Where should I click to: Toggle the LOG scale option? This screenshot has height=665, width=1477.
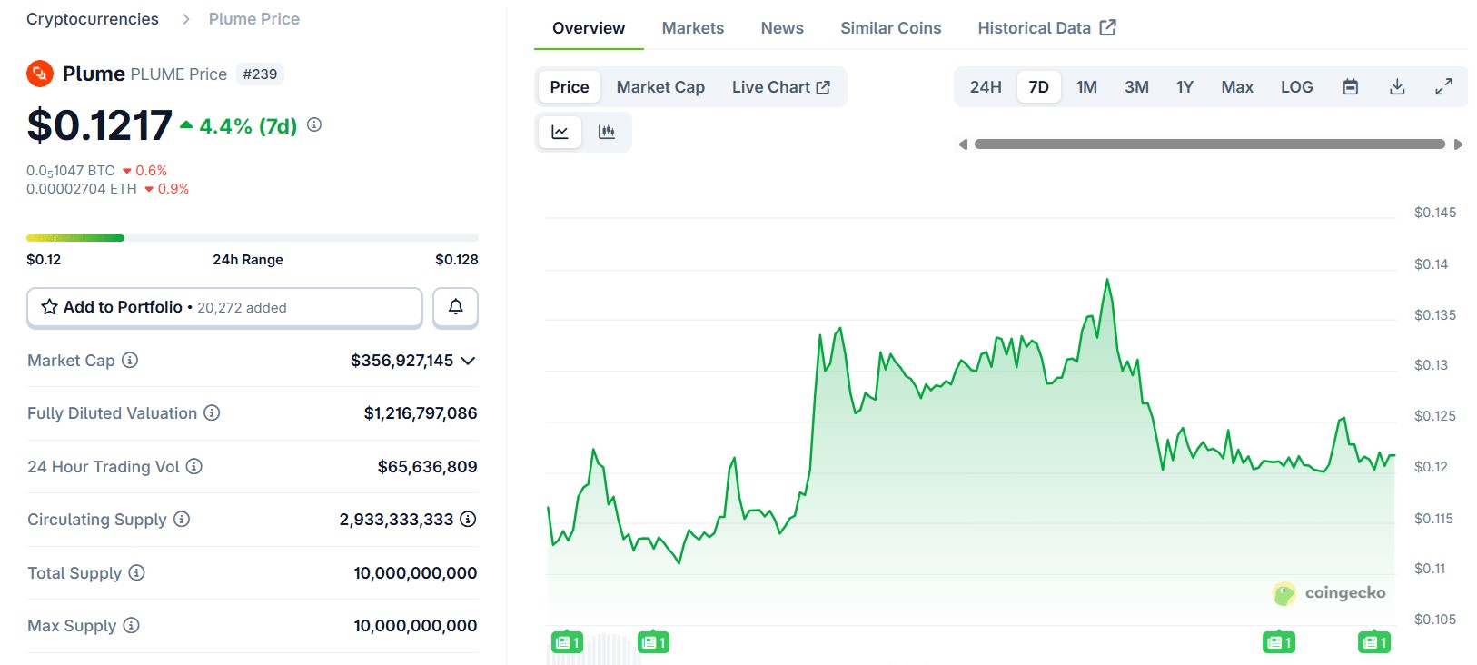[x=1297, y=87]
